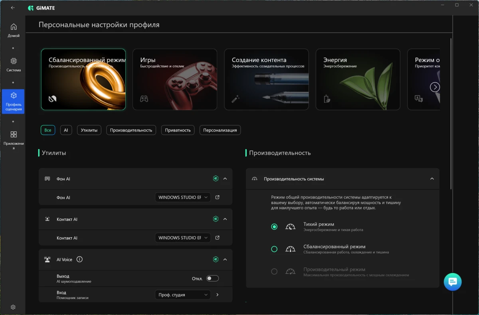The image size is (479, 315).
Task: Open the Проф. студия dropdown under Вход
Action: pyautogui.click(x=183, y=295)
